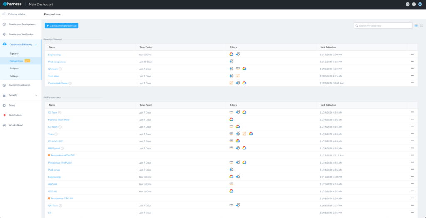Open the Budgets menu item
Image resolution: width=426 pixels, height=218 pixels.
tap(14, 69)
